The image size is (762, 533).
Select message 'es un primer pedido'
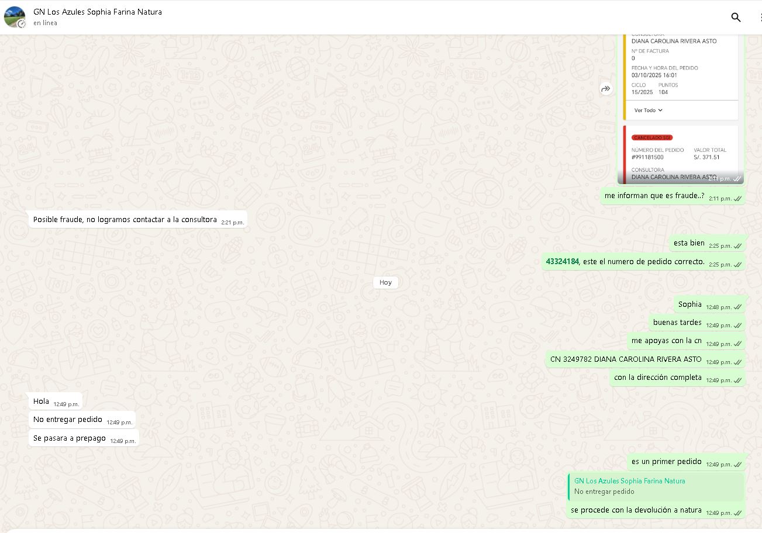tap(687, 462)
